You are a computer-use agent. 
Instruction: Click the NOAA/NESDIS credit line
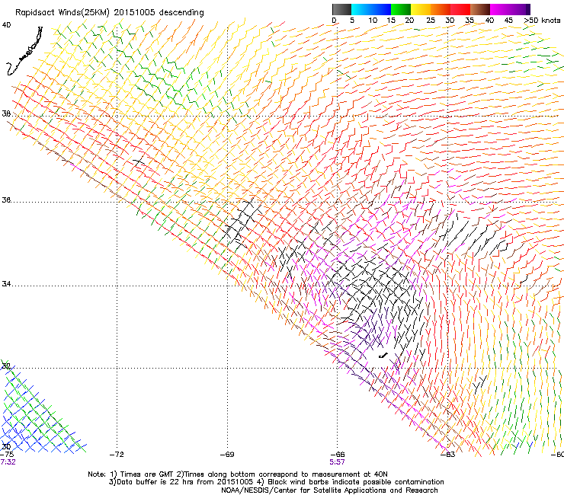coord(329,490)
